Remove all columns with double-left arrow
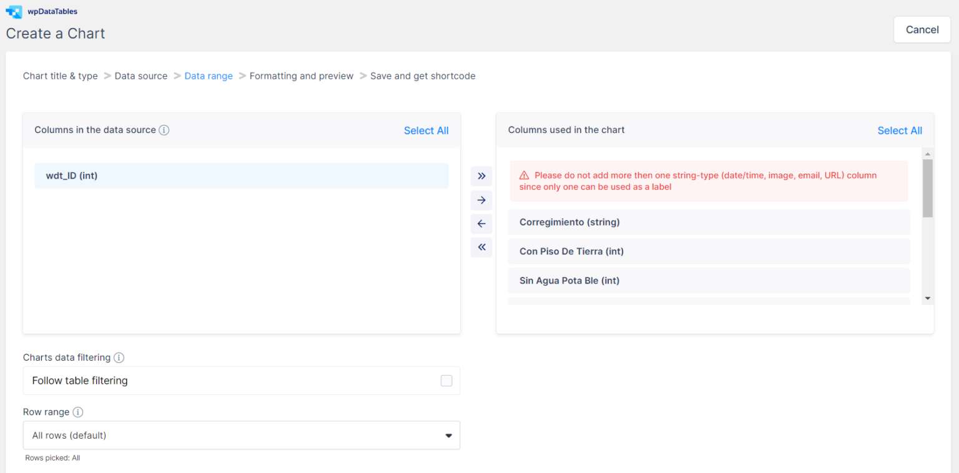959x473 pixels. click(481, 247)
